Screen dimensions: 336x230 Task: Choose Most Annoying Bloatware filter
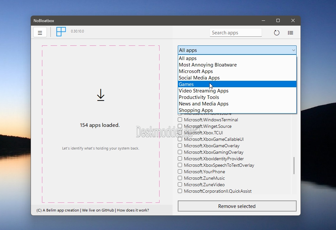[x=237, y=65]
